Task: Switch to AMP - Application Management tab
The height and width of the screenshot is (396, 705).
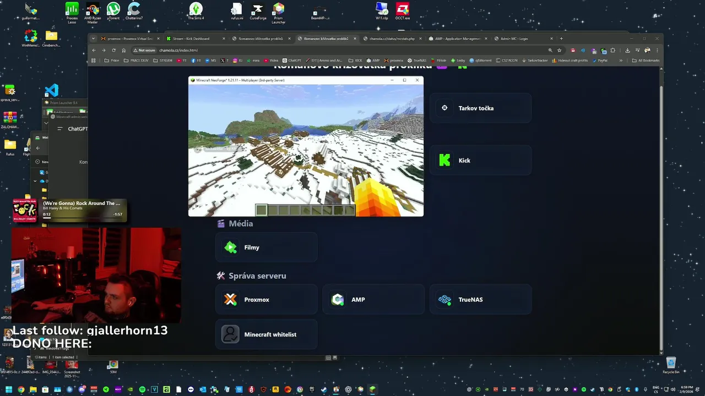Action: pyautogui.click(x=459, y=38)
